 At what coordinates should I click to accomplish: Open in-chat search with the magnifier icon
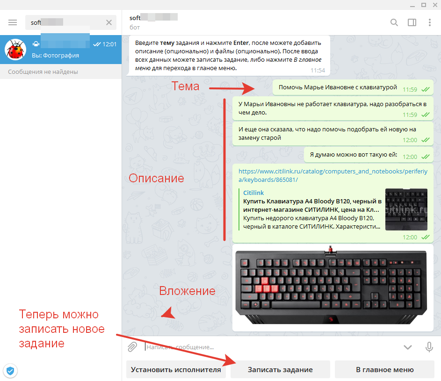pyautogui.click(x=394, y=22)
